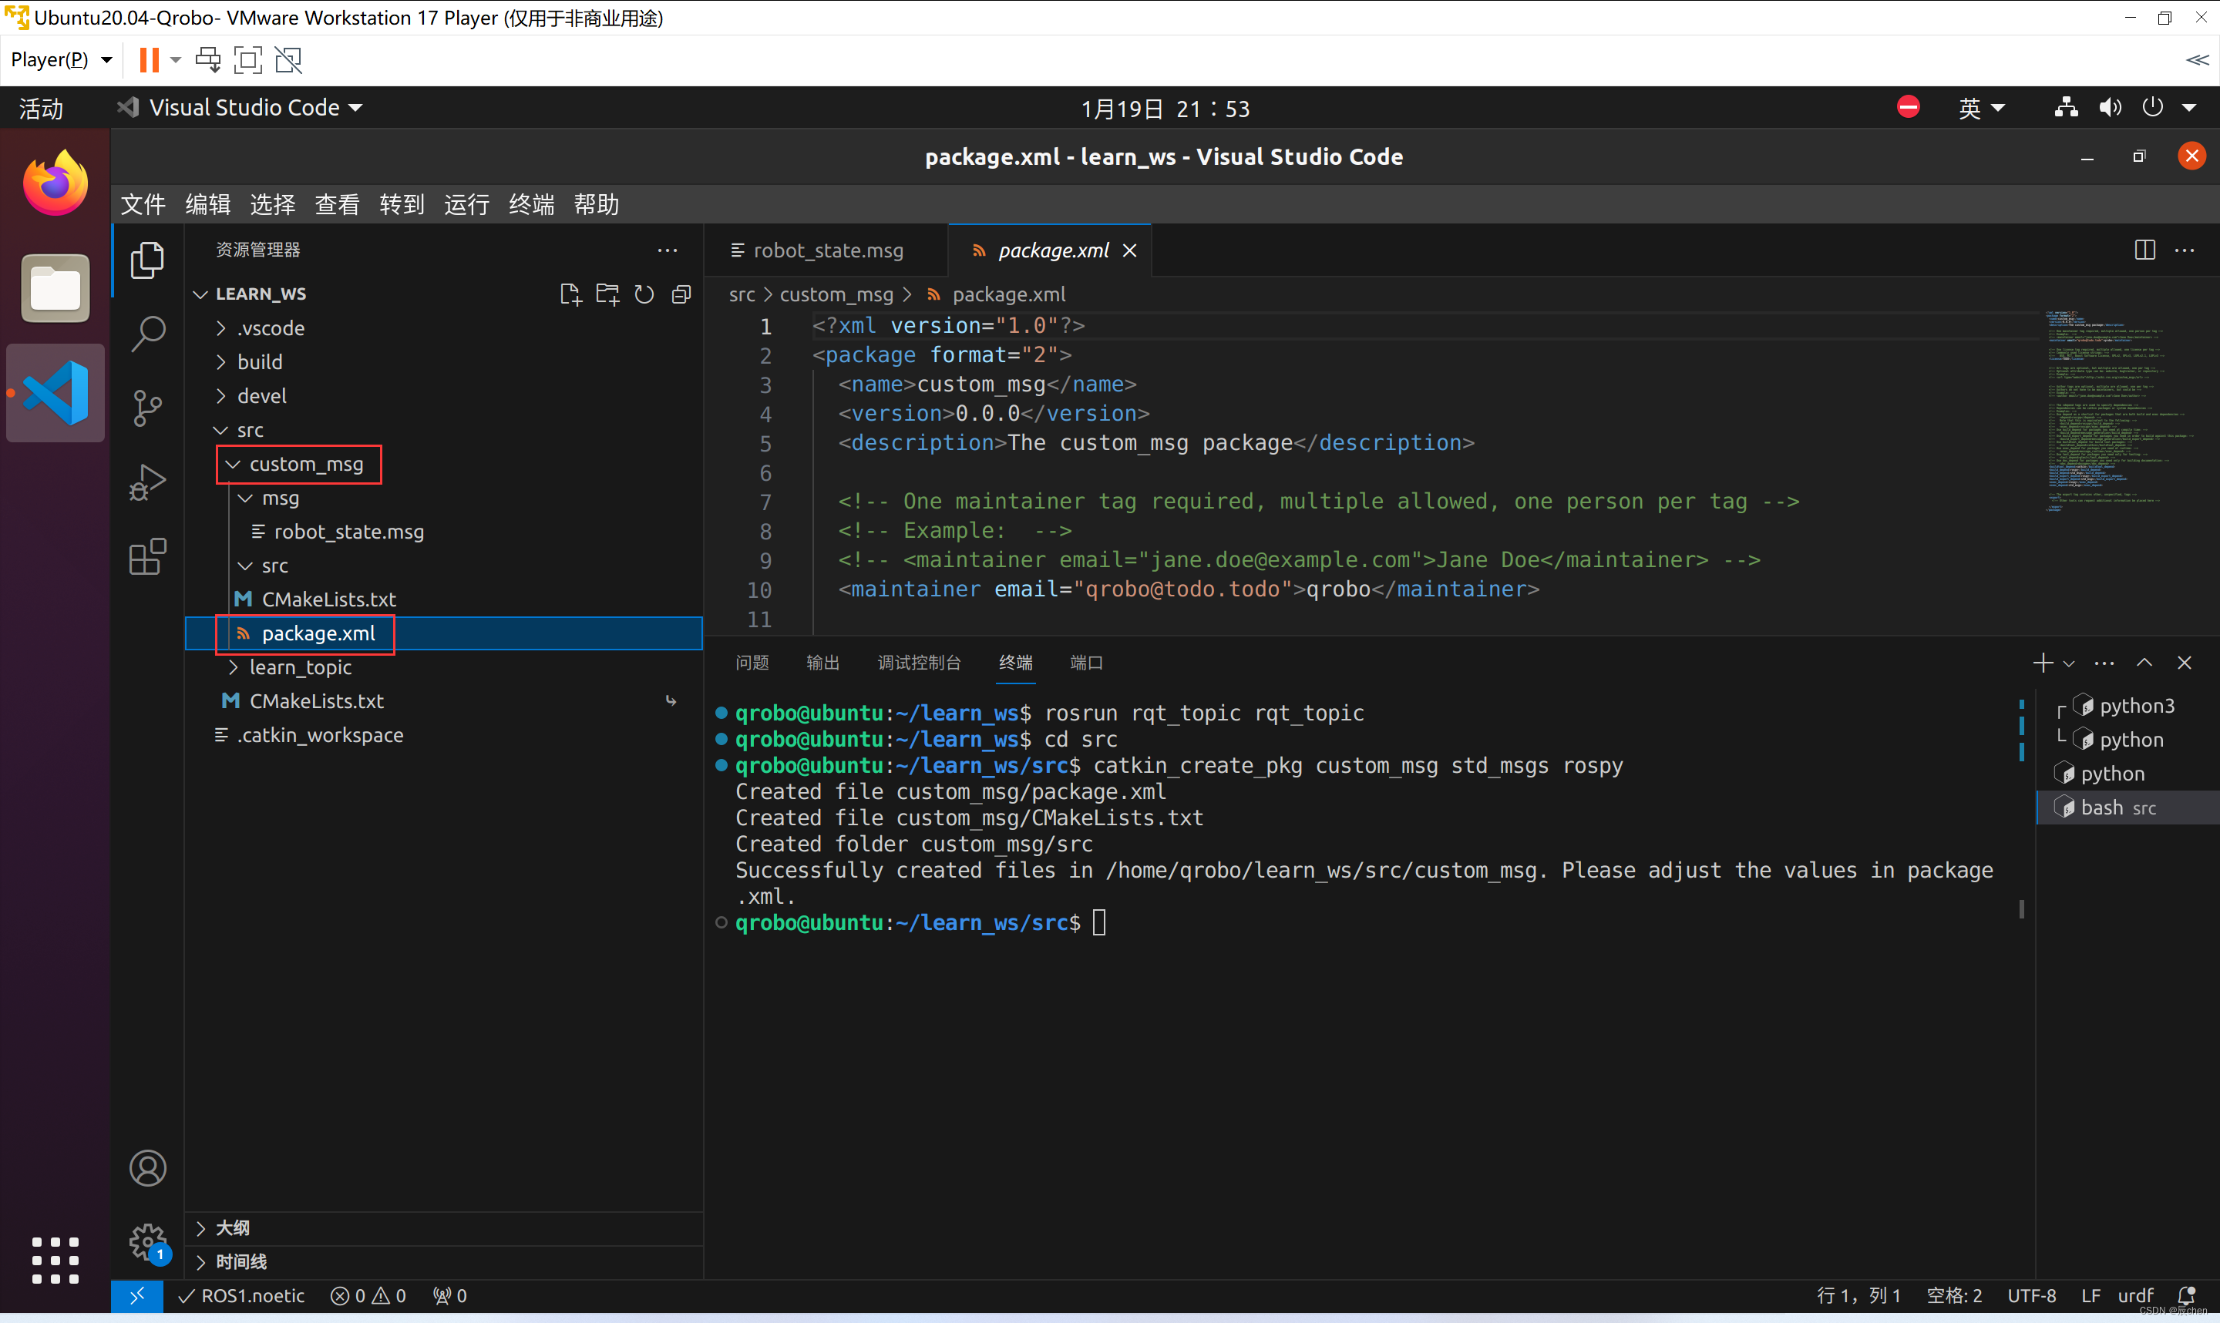Open the Manage gear icon
The height and width of the screenshot is (1323, 2220).
click(x=147, y=1241)
